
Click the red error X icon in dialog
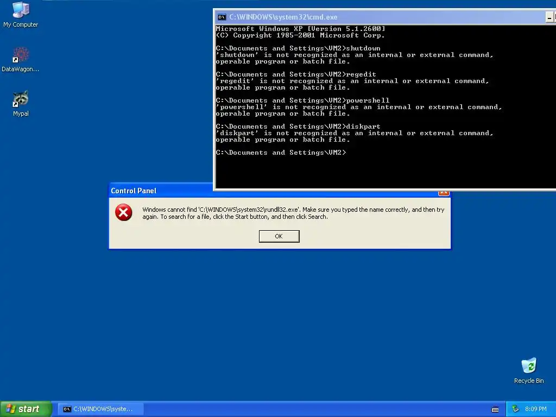pyautogui.click(x=123, y=212)
